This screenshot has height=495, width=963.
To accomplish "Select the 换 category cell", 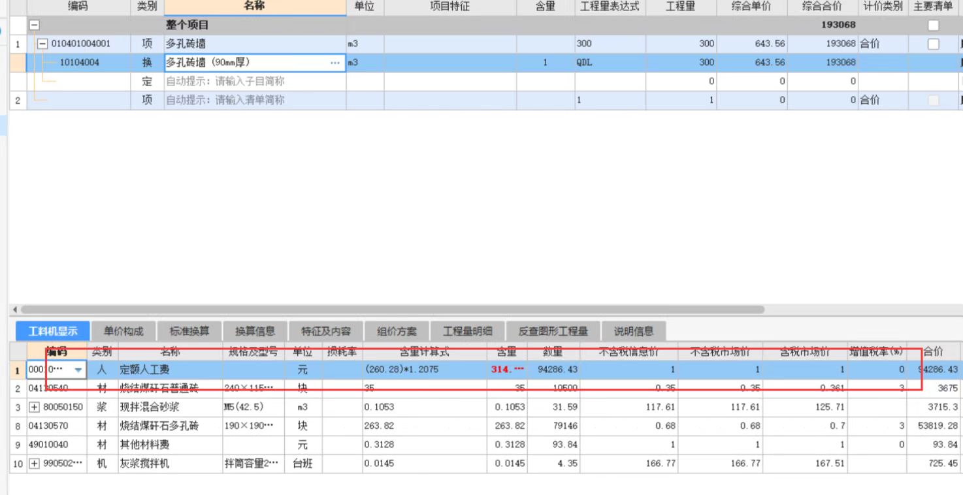I will pyautogui.click(x=147, y=63).
